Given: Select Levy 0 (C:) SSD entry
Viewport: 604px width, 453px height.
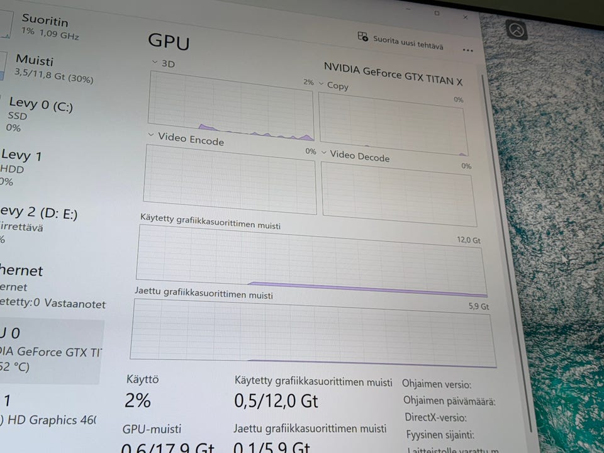Looking at the screenshot, I should coord(40,115).
